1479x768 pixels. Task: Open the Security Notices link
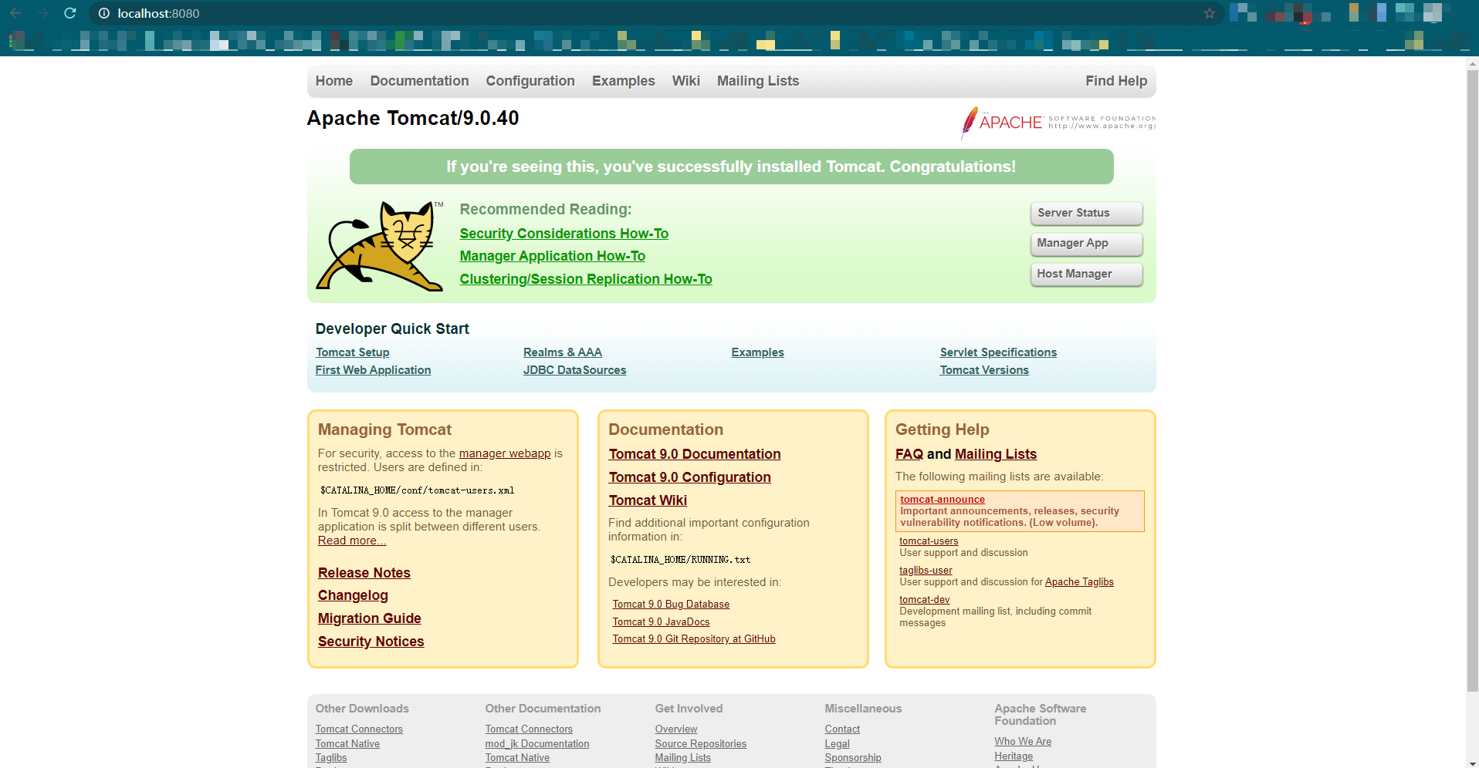(x=371, y=642)
